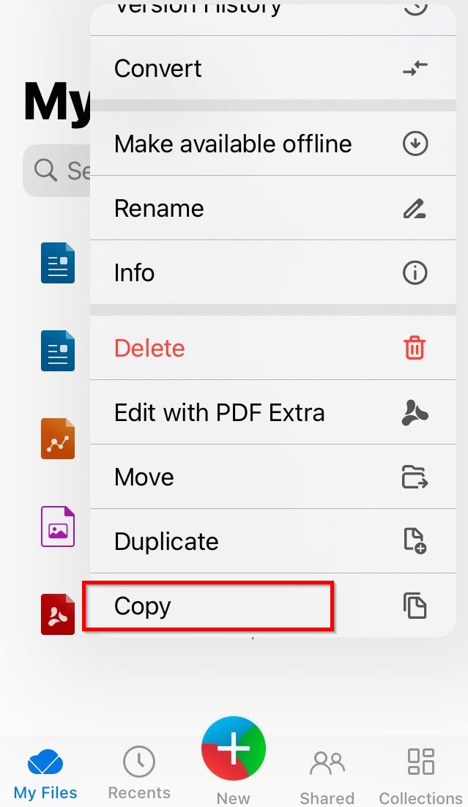Open file Info entry

click(273, 272)
